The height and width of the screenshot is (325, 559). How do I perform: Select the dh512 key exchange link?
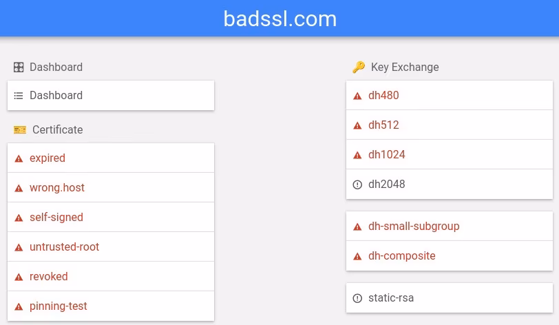pyautogui.click(x=383, y=125)
